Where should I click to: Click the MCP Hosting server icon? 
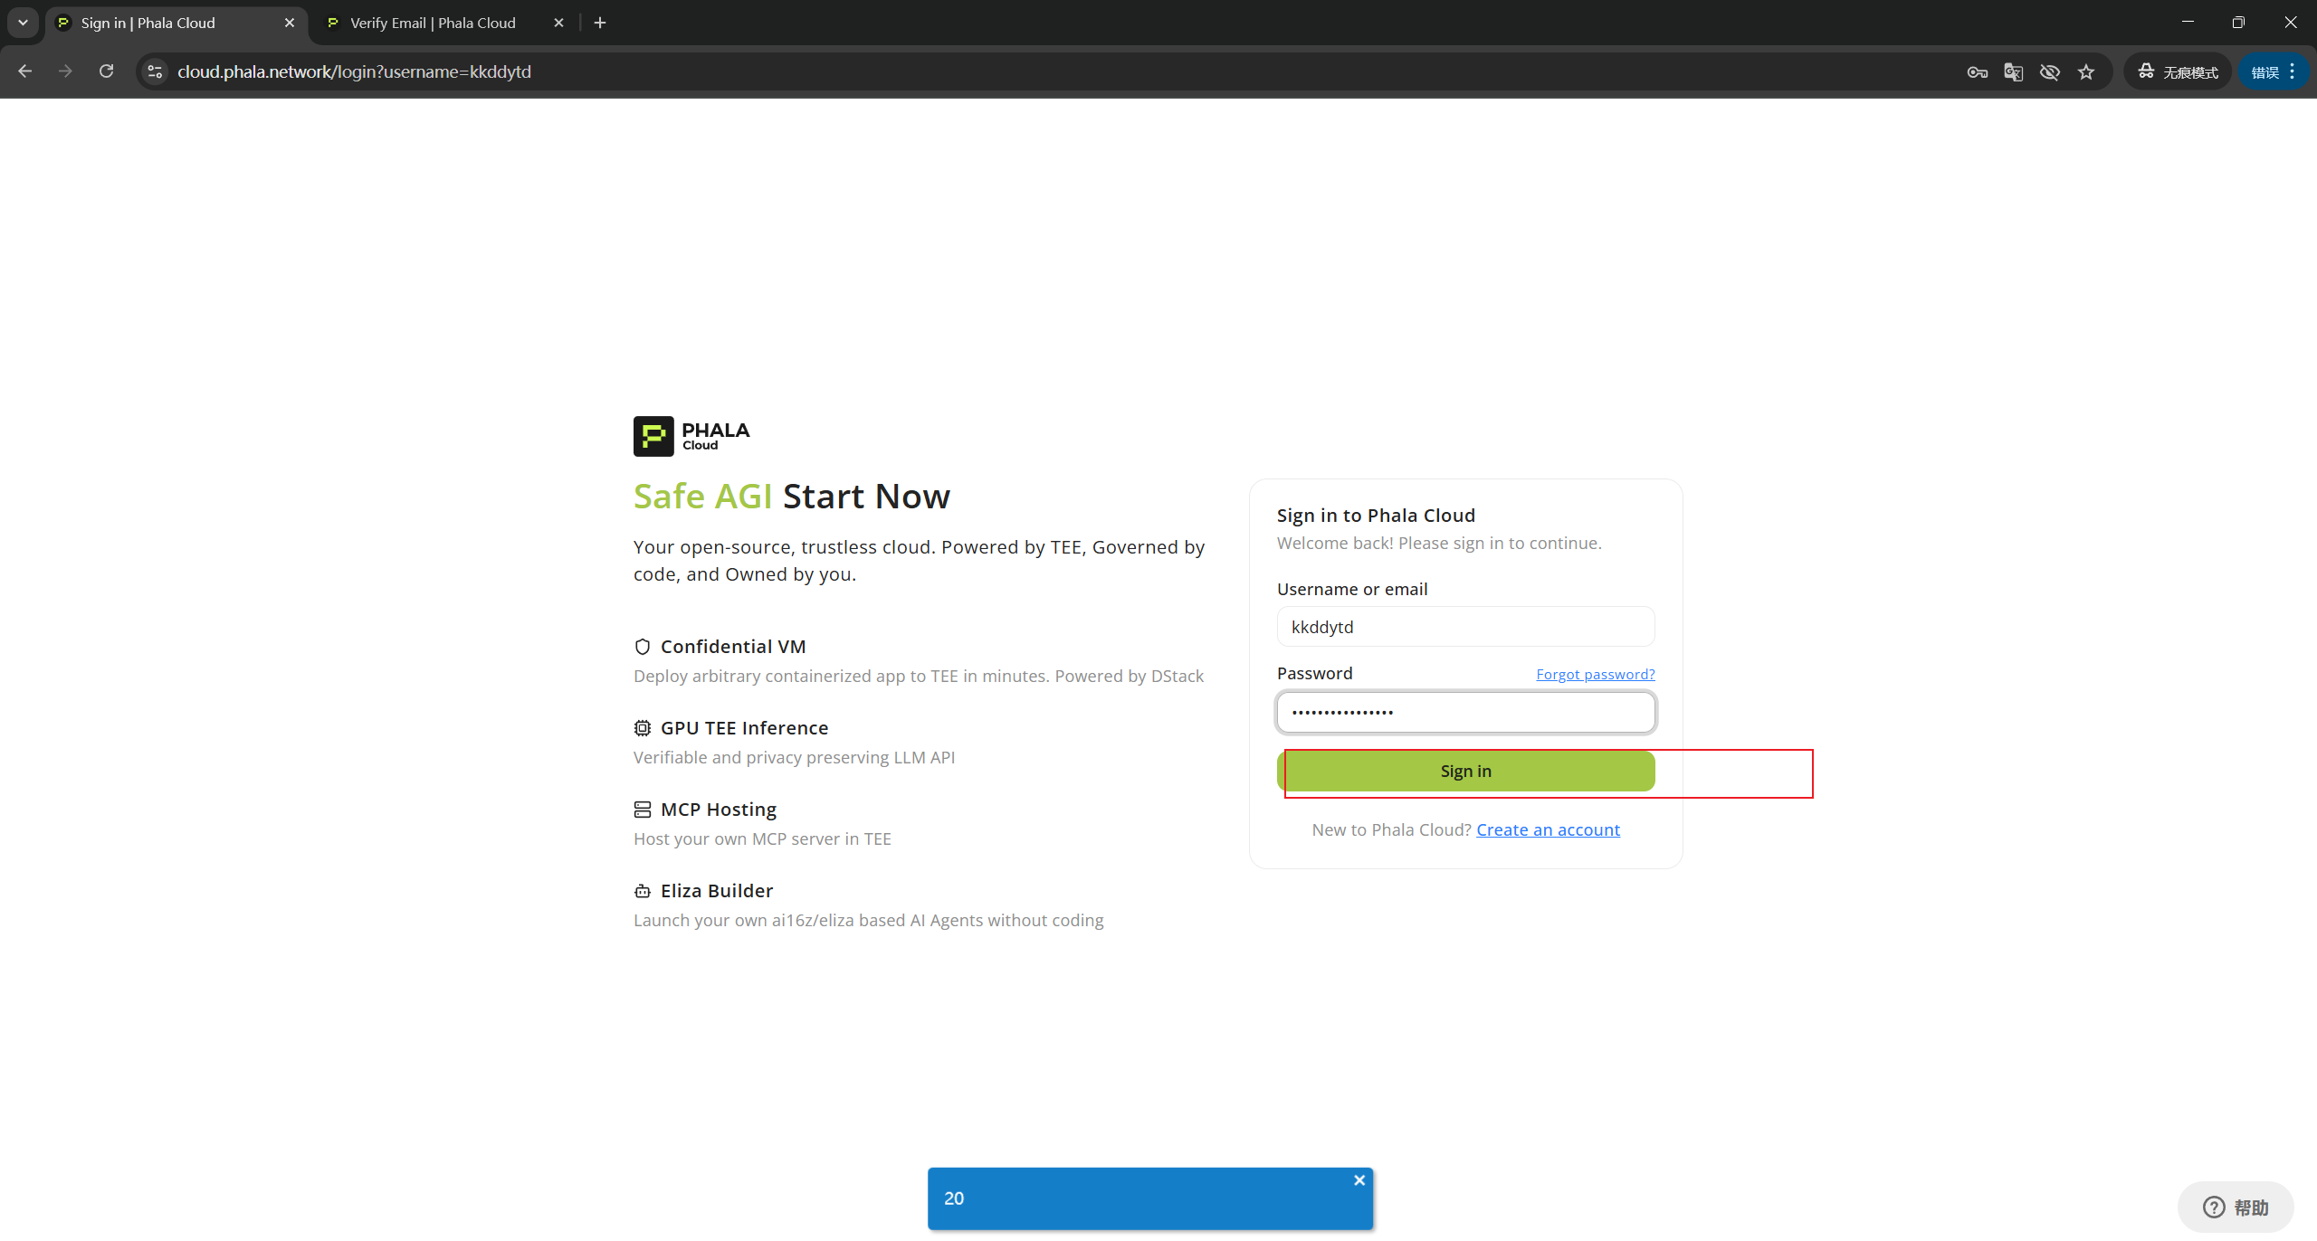pos(643,810)
